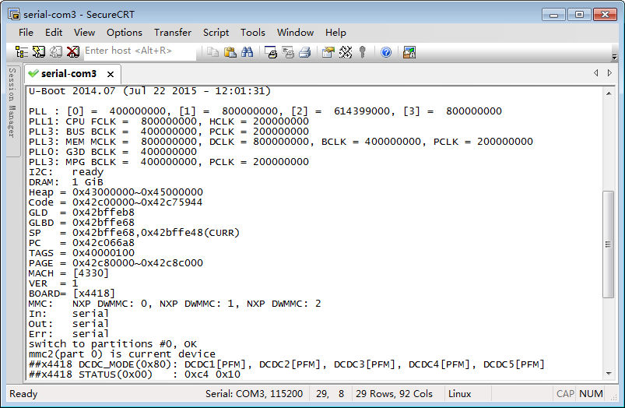
Task: Open the Transfer menu
Action: click(x=172, y=32)
